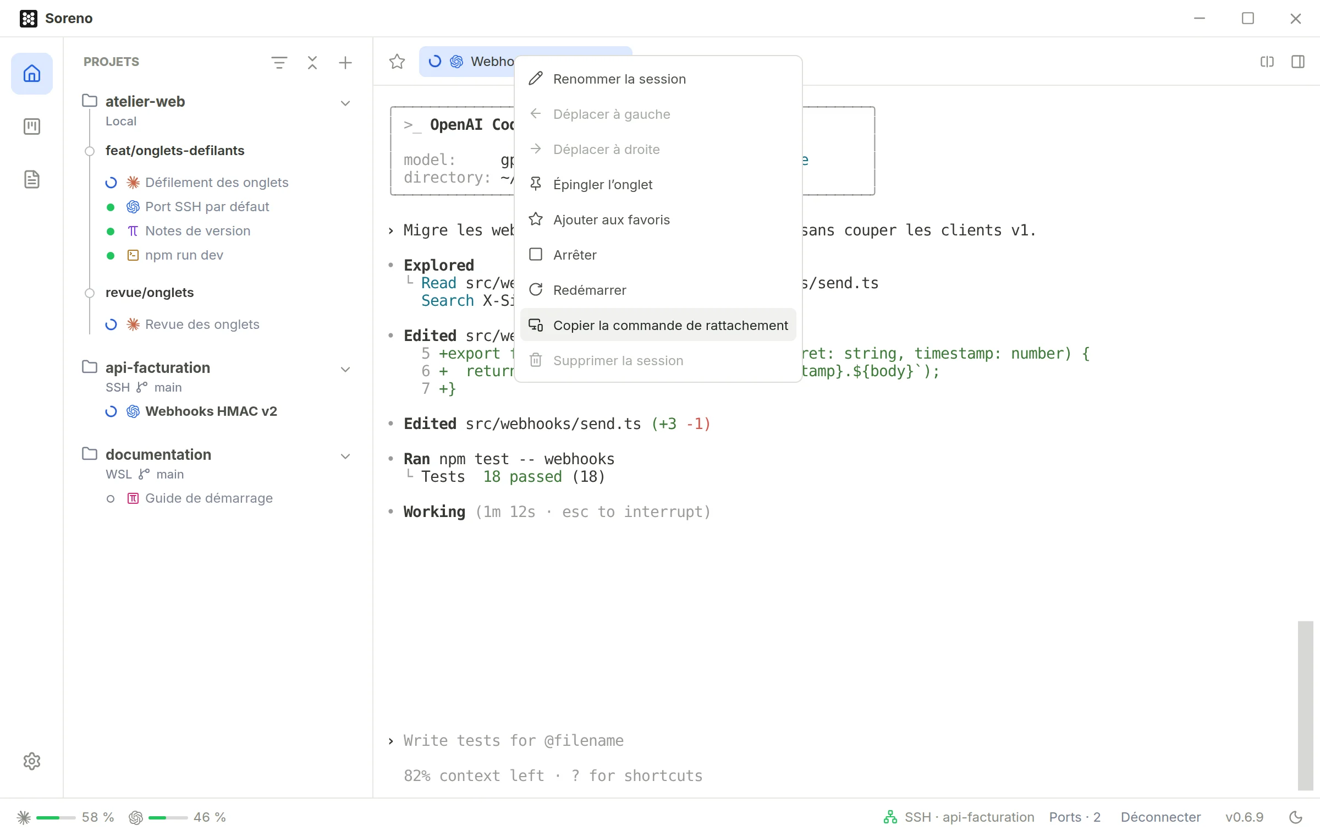This screenshot has width=1320, height=836.
Task: Collapse the atelier-web project chevron
Action: (x=345, y=103)
